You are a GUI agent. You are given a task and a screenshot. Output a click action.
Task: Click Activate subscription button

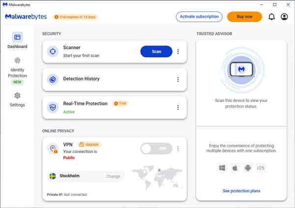[x=199, y=17]
